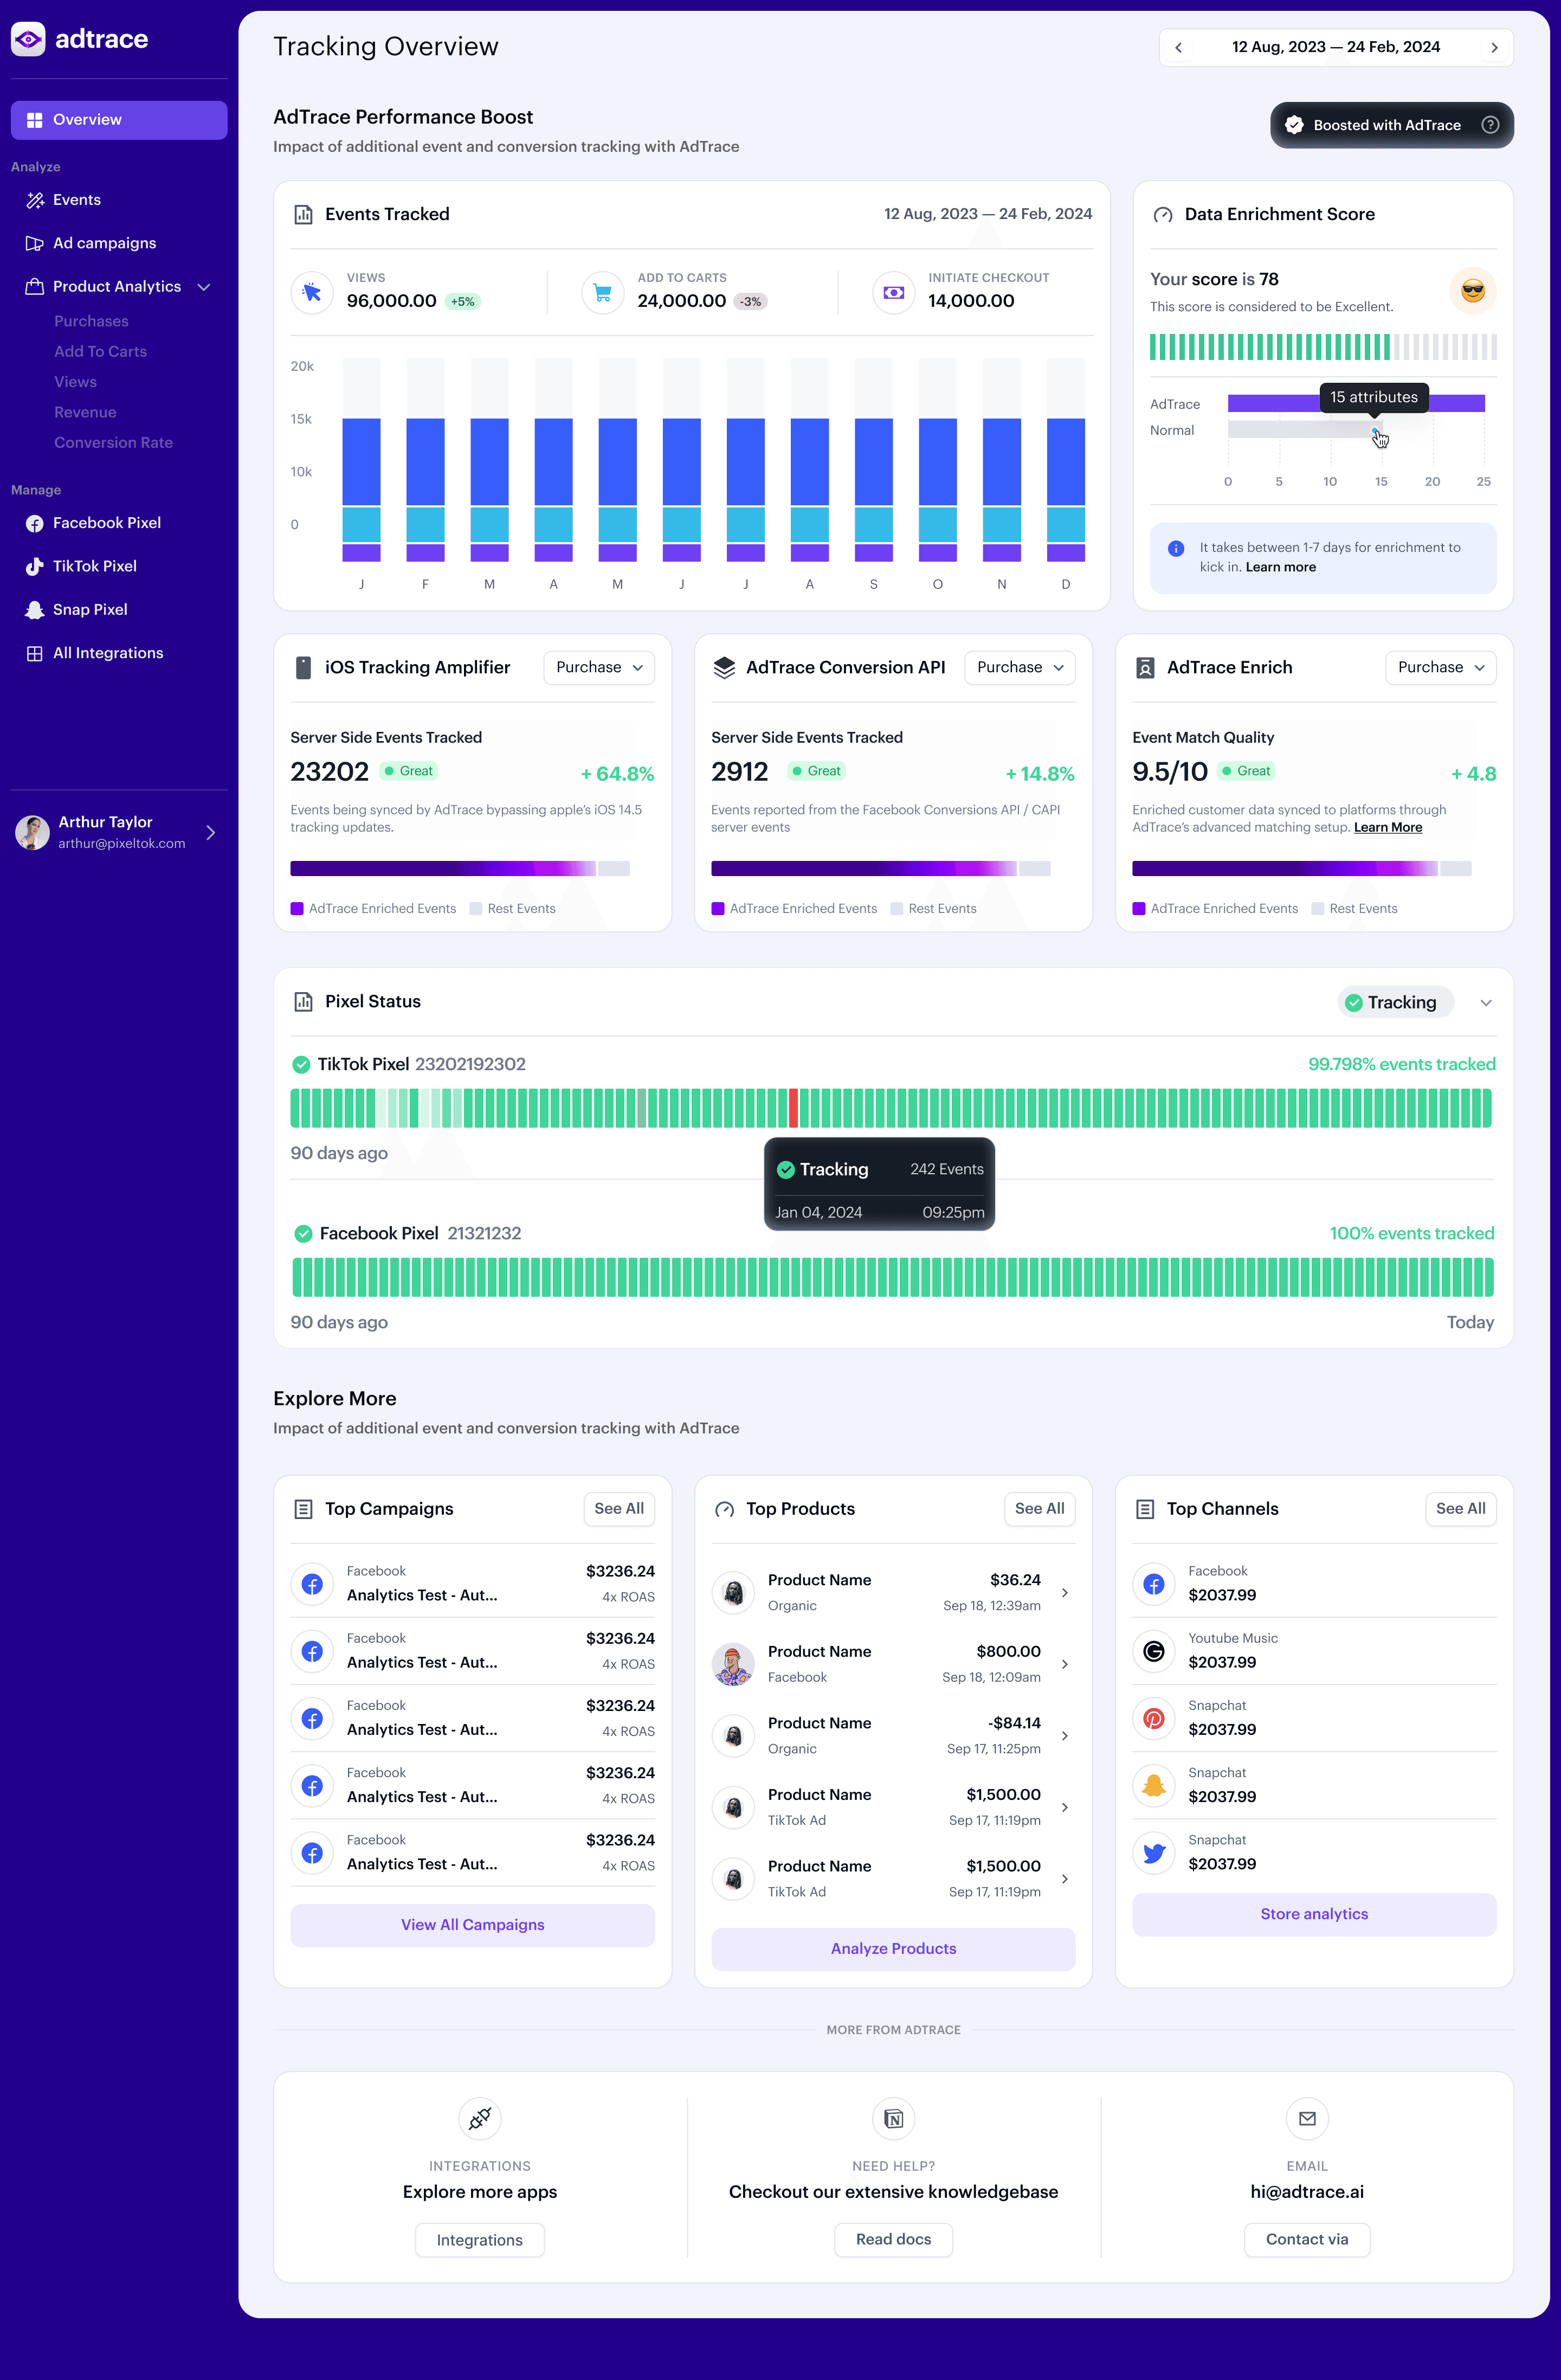Screen dimensions: 1561x2380
Task: Open the $36.24 product row chevron
Action: [x=1064, y=1592]
